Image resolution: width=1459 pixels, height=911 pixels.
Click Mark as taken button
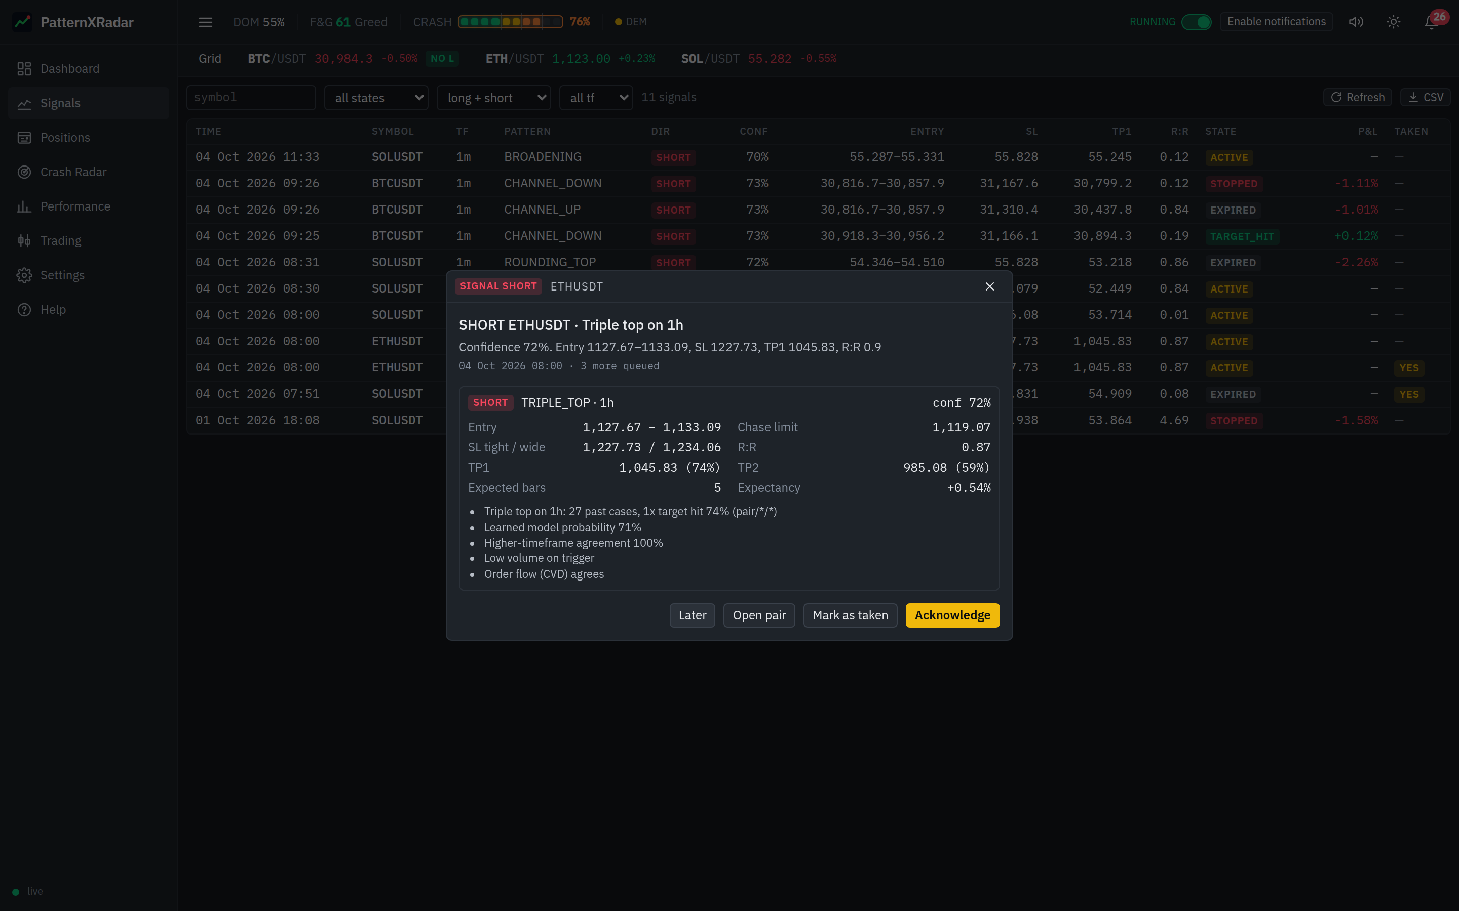click(x=850, y=615)
